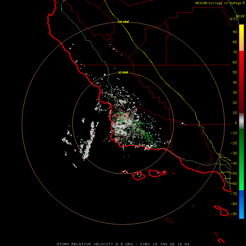The height and width of the screenshot is (246, 246).
Task: Click the "[KT]" units label
Action: pos(233,19)
